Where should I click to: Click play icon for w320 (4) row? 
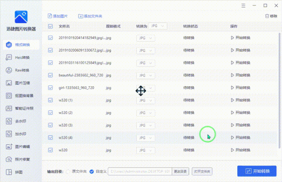tap(232, 137)
